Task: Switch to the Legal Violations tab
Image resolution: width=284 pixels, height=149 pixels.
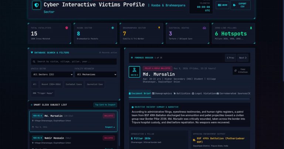Action: tap(204, 94)
